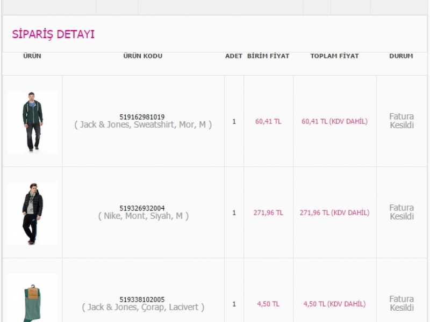430x322 pixels.
Task: Click the ADET column header
Action: tap(234, 56)
